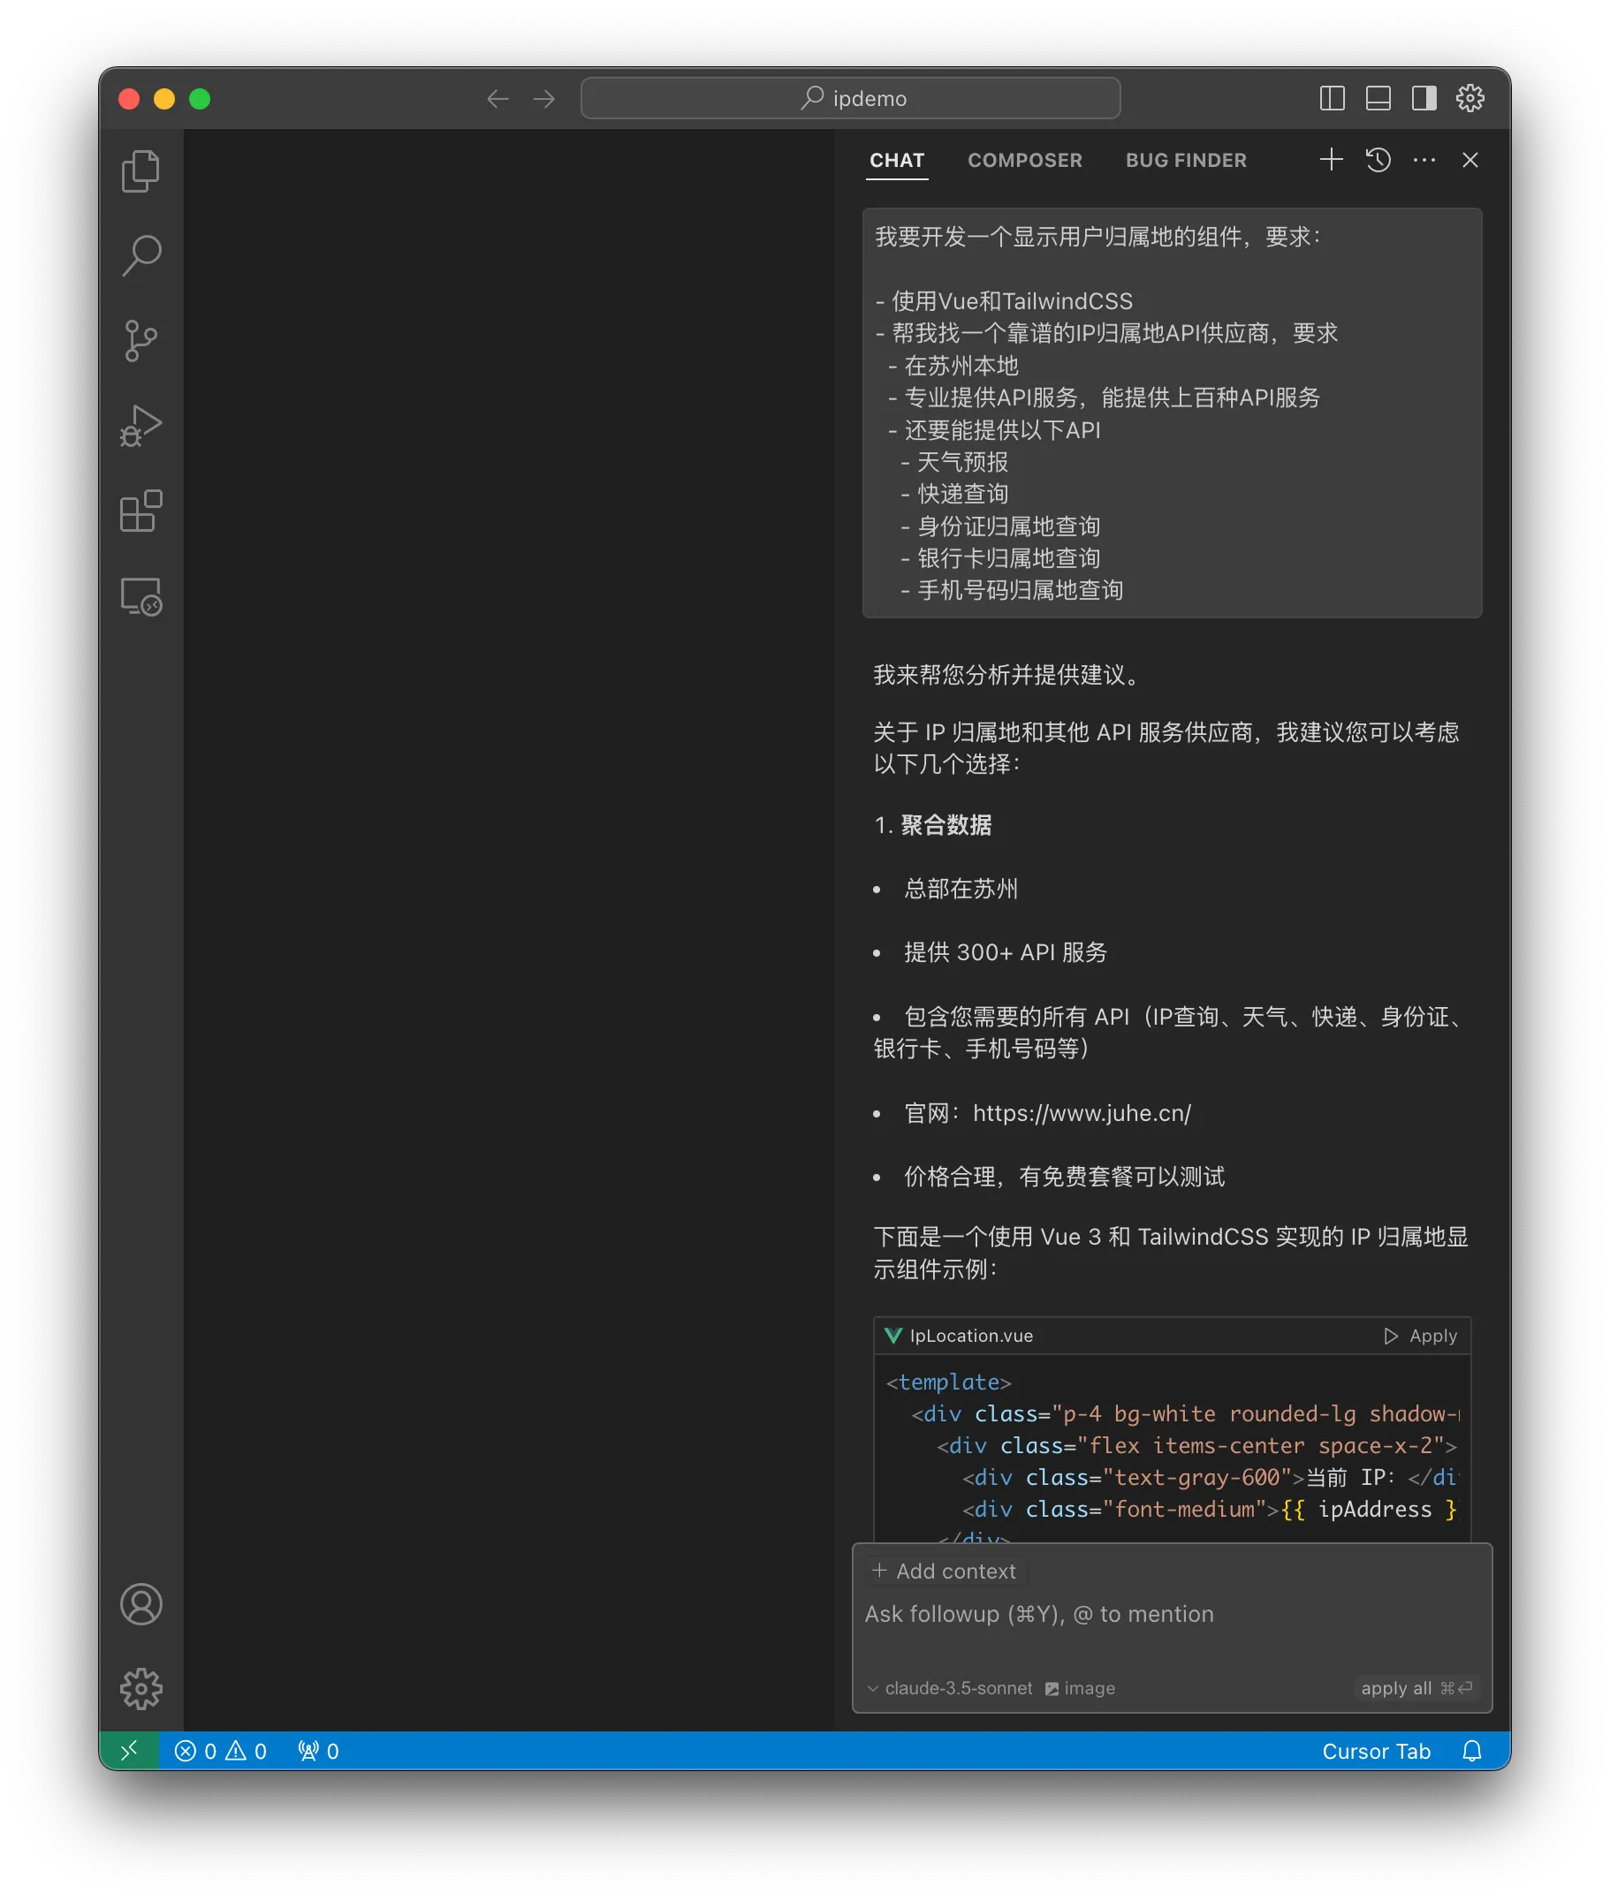Click the notification bell in the status bar
The width and height of the screenshot is (1610, 1901).
pos(1472,1751)
